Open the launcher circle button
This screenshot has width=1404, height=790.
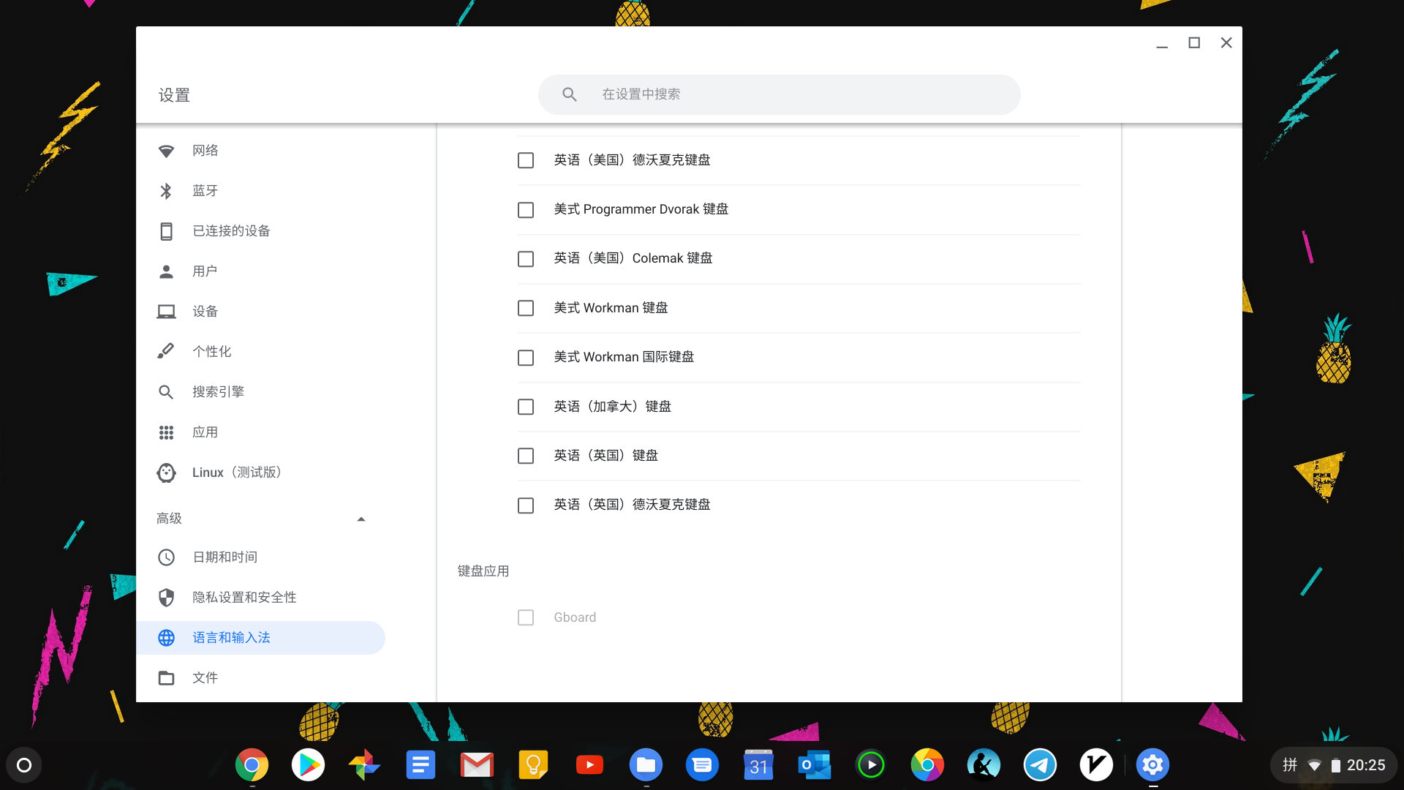point(24,765)
